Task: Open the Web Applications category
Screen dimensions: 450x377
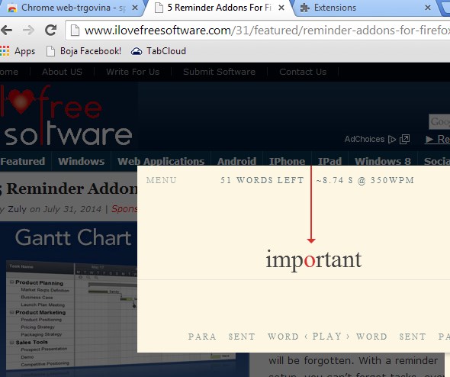Action: click(x=161, y=161)
